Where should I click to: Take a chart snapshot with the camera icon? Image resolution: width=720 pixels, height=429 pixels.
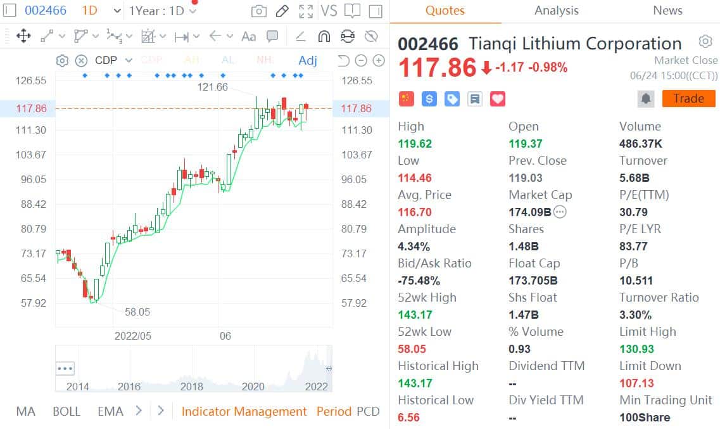pos(257,11)
